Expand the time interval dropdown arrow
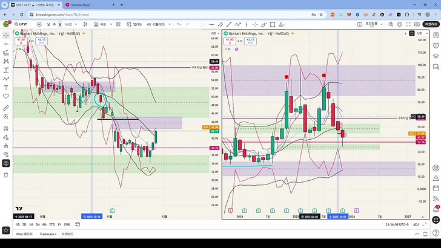Image resolution: width=441 pixels, height=248 pixels. [76, 24]
